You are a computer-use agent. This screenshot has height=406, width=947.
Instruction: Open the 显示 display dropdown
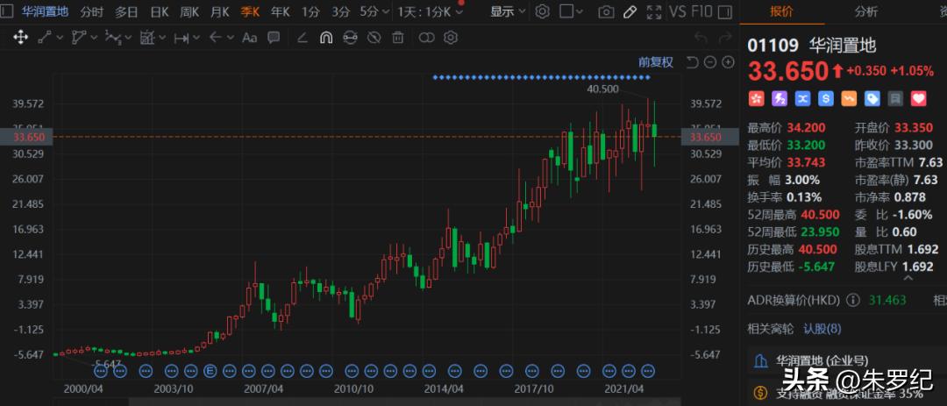508,11
